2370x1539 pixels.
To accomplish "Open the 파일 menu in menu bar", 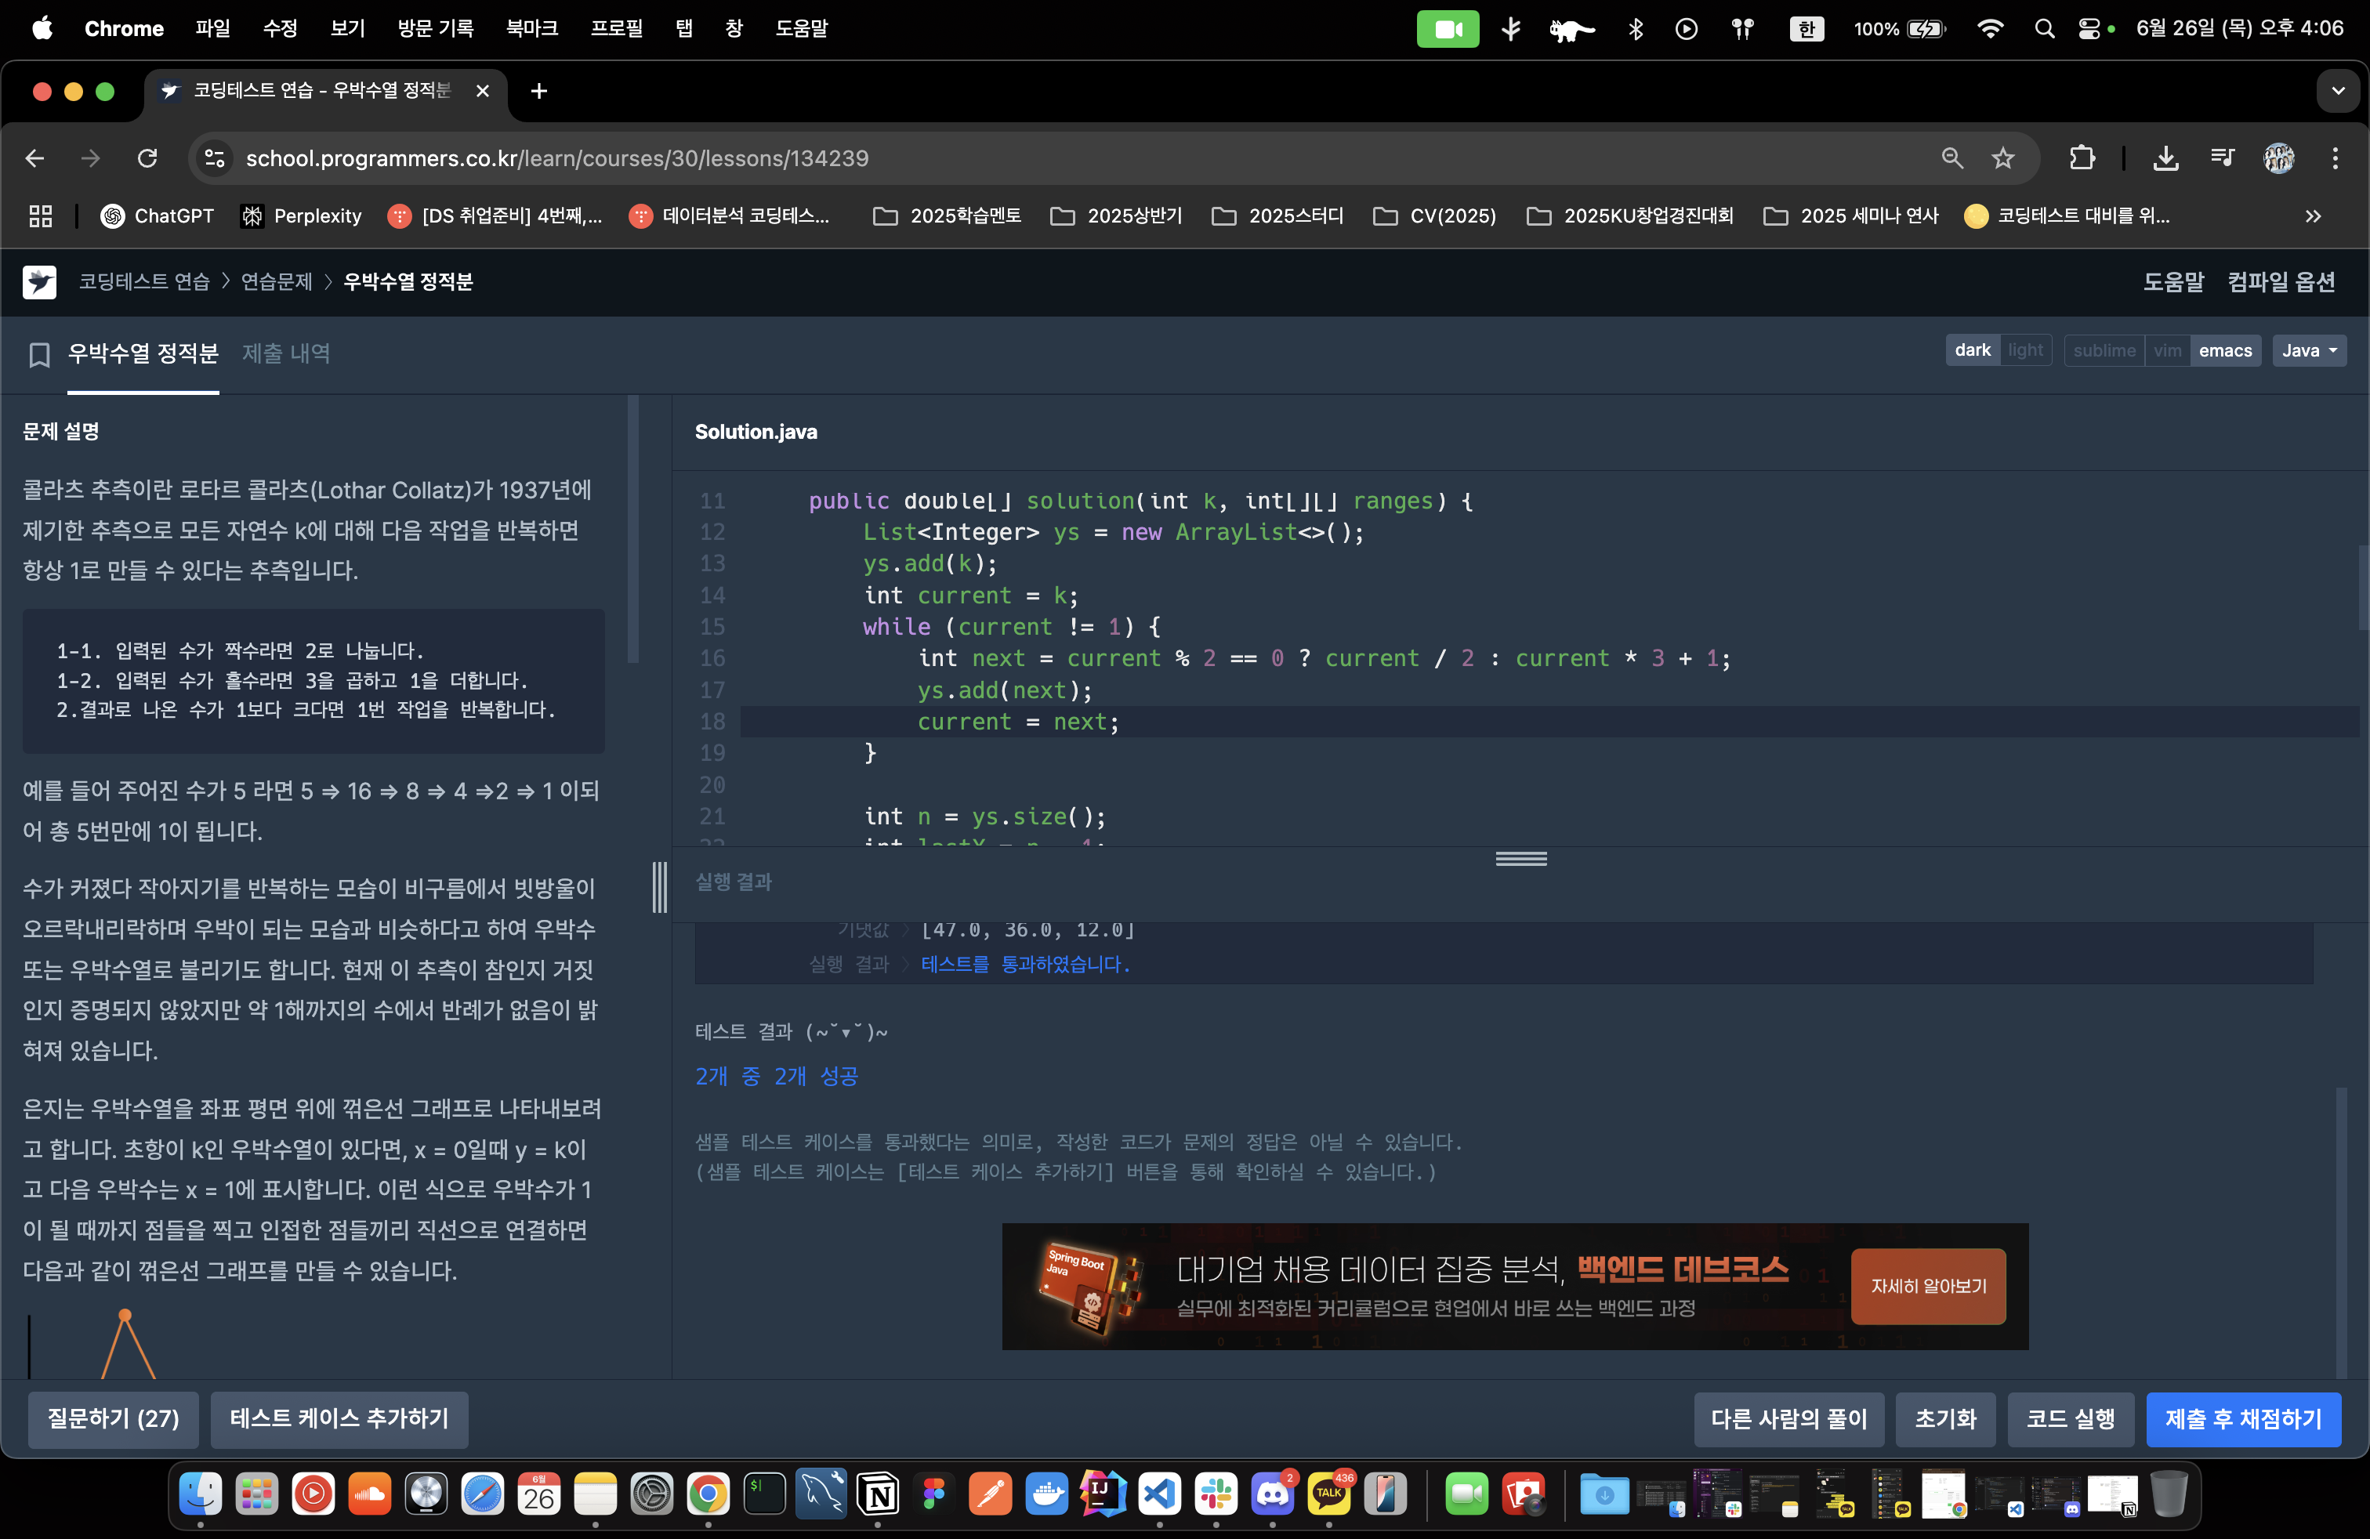I will click(213, 29).
